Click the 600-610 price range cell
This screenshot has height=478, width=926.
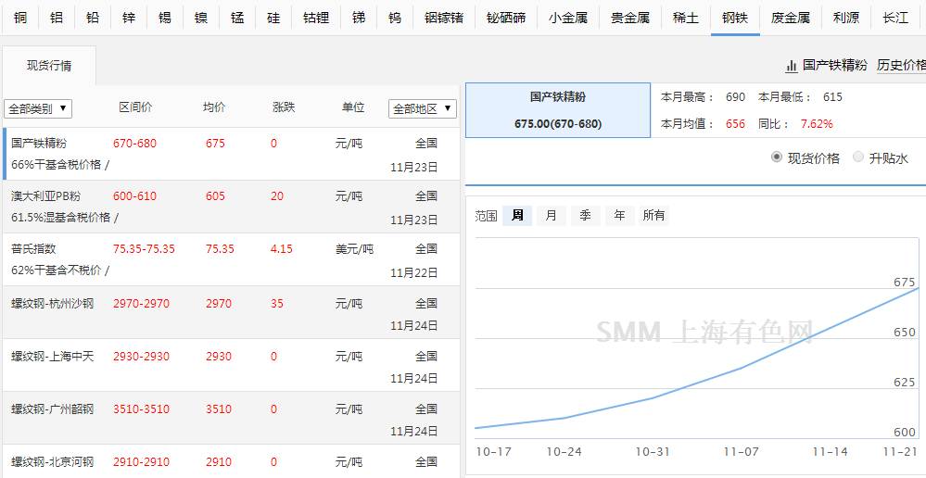(x=134, y=195)
